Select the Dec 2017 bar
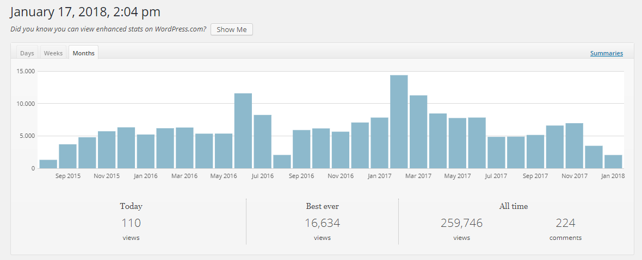This screenshot has width=642, height=260. [594, 157]
